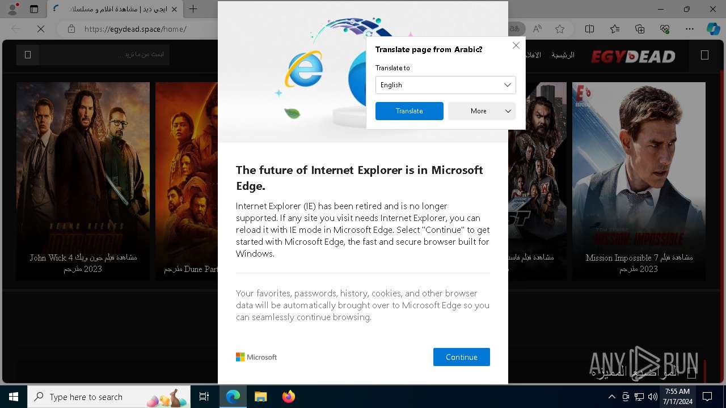Open Browser essentials heart icon
726x408 pixels.
click(x=665, y=29)
